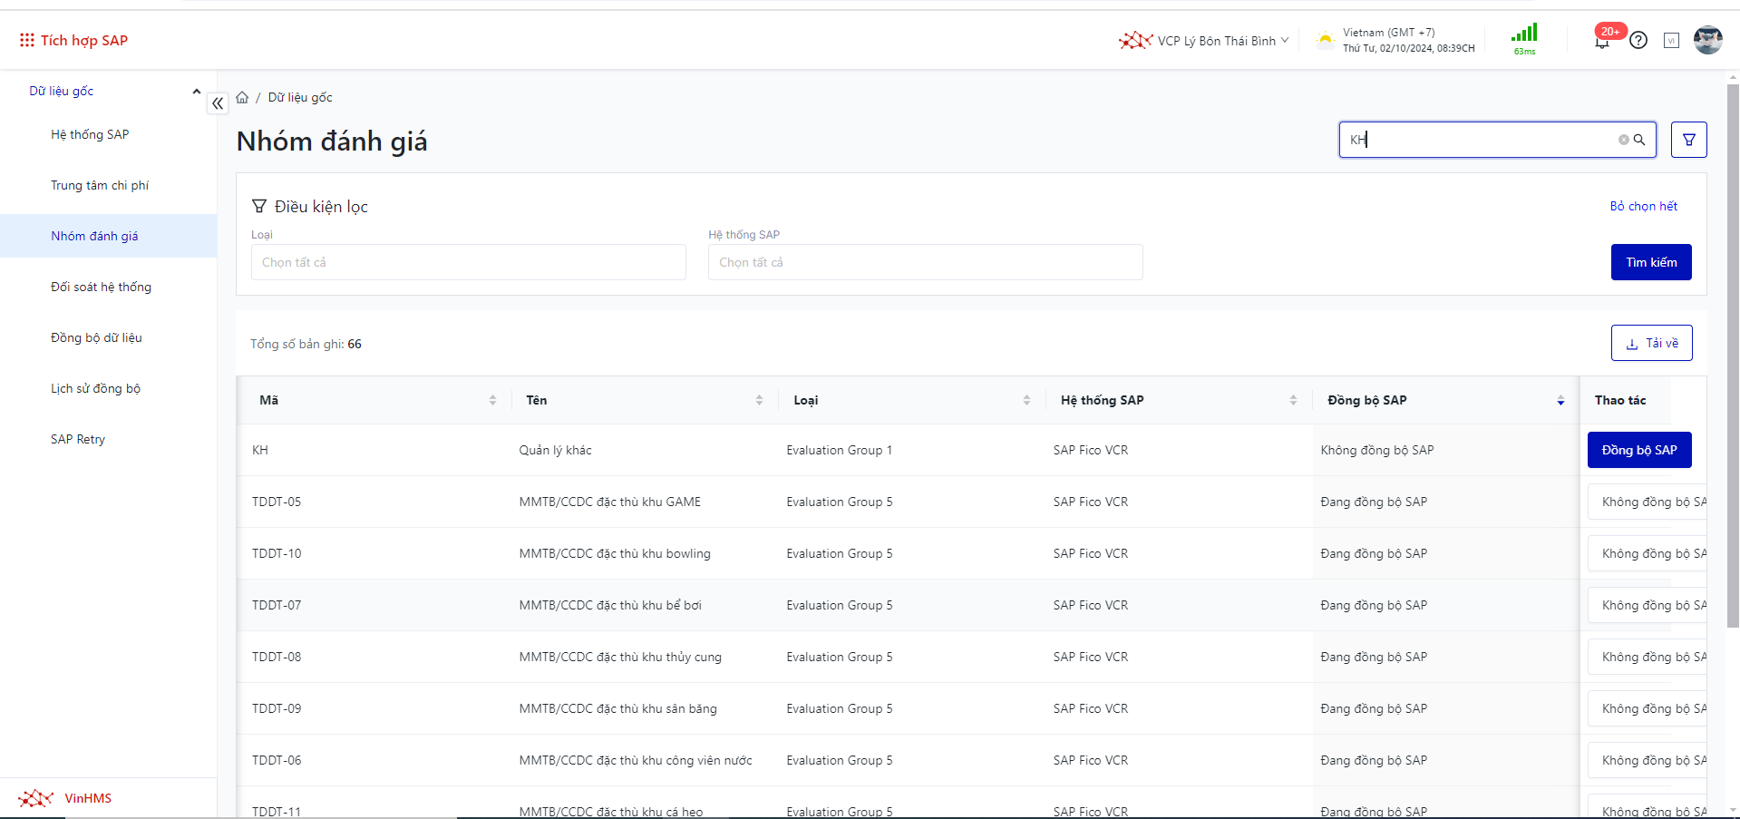Clear the search box text
Viewport: 1740px width, 819px height.
pos(1623,140)
